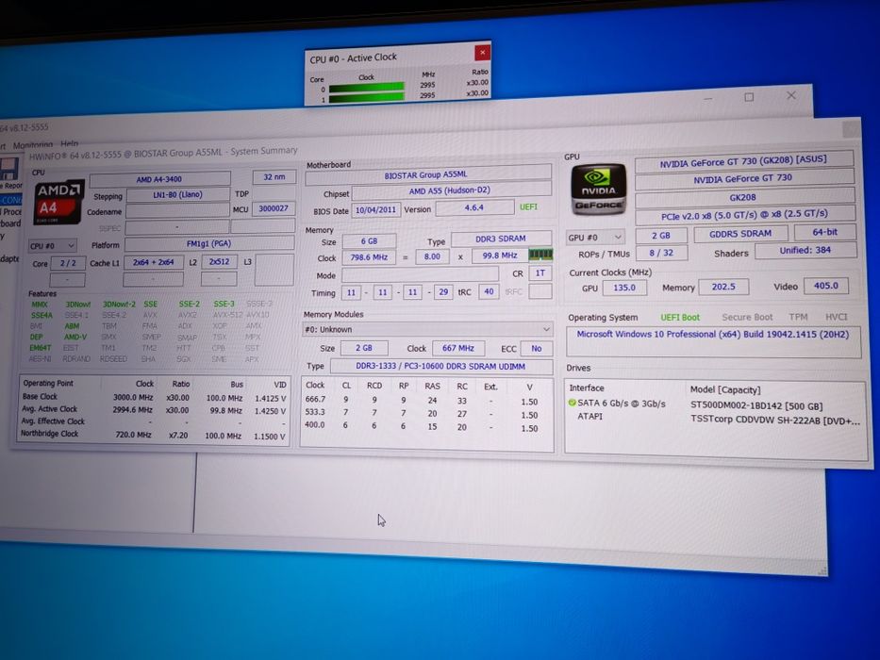
Task: Click the module clock '667 MHz'
Action: coord(458,348)
